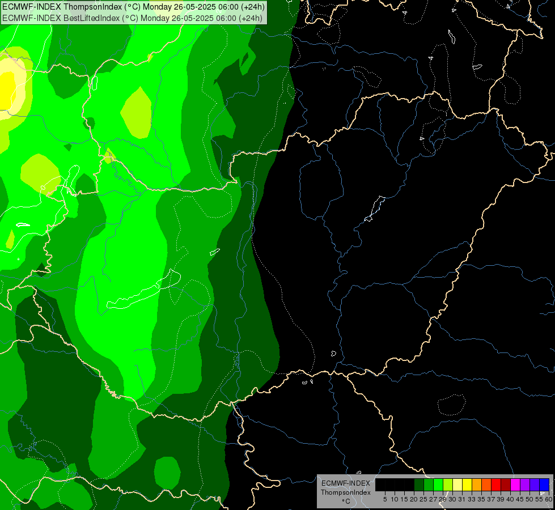The image size is (555, 510).
Task: Click the legend tick value 25
Action: click(x=423, y=499)
